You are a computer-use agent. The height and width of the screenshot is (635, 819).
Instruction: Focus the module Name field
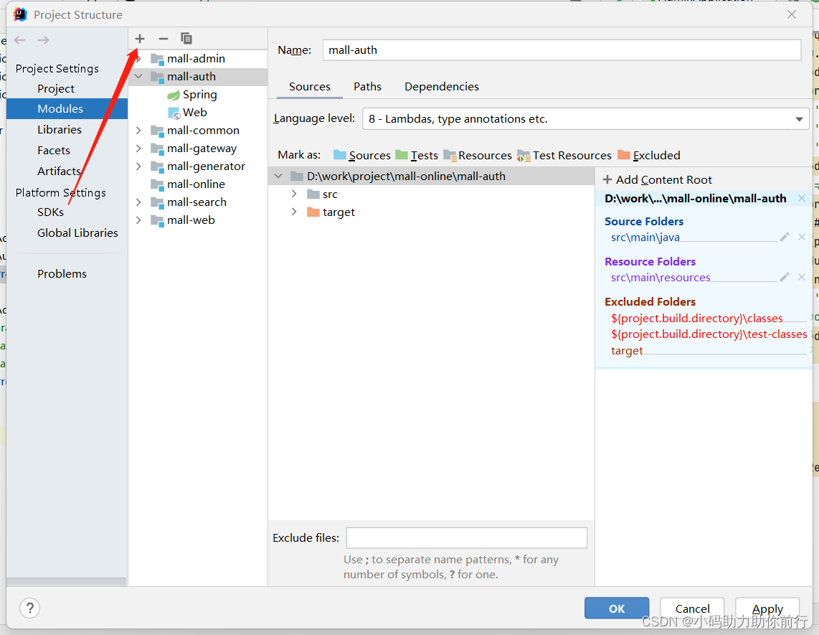(562, 50)
